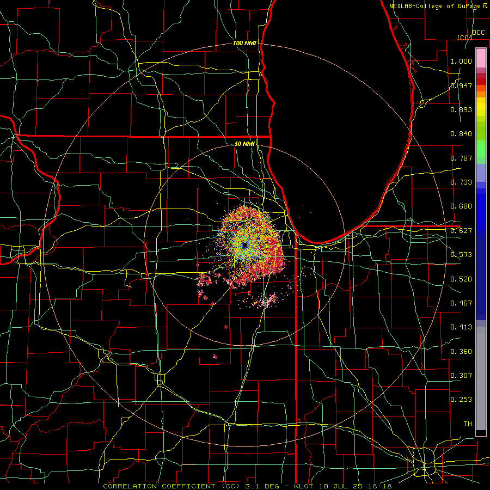The width and height of the screenshot is (490, 490).
Task: Click the [CC] units label
Action: tap(464, 38)
